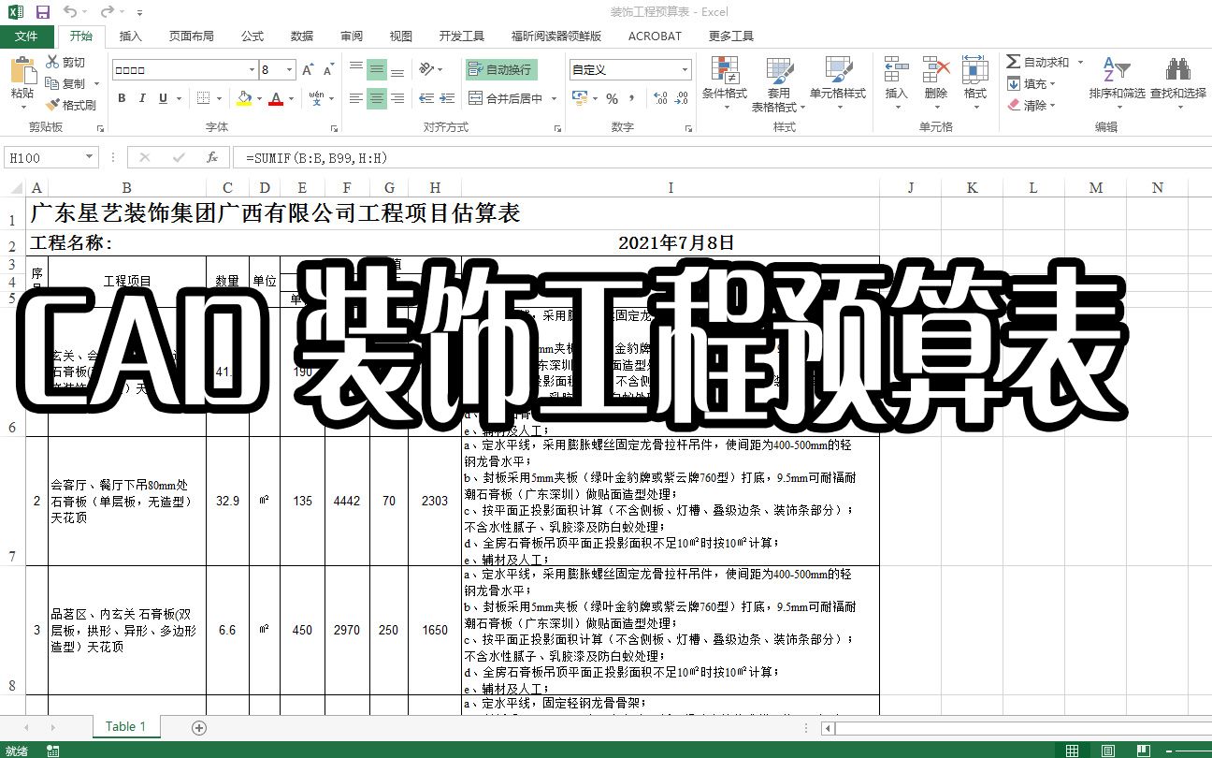Delete cells with the 删除 icon

(935, 70)
